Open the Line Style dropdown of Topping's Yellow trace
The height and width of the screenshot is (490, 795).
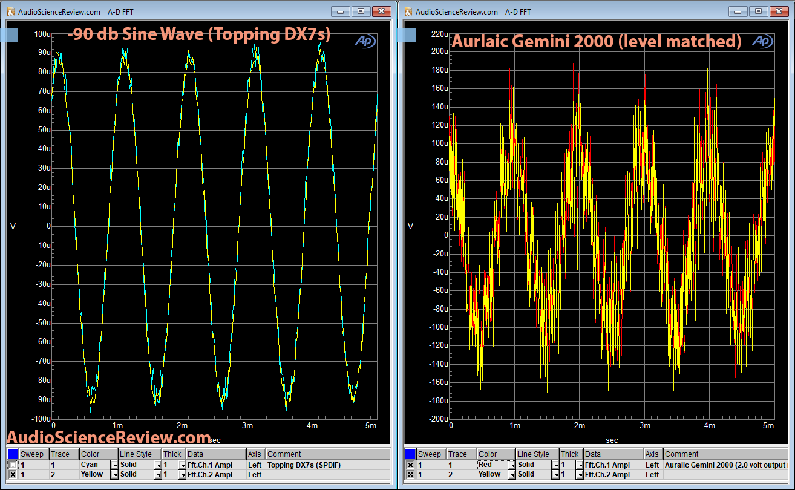point(157,474)
